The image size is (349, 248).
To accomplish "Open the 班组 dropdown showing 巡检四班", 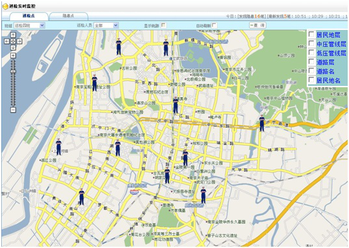I will pyautogui.click(x=29, y=25).
